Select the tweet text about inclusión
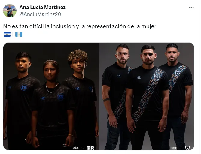201x154 pixels. click(80, 26)
